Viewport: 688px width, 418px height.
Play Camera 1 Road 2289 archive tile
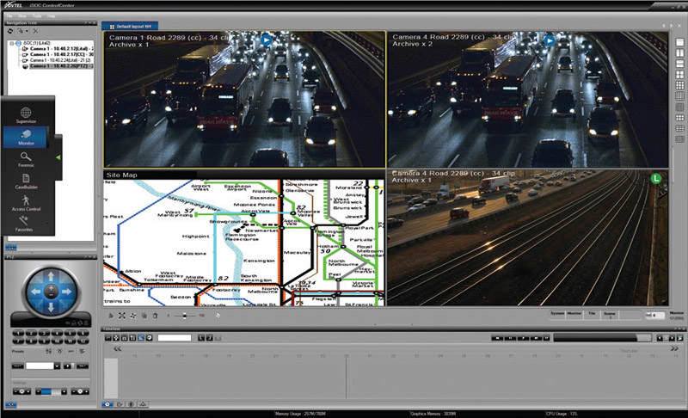tap(266, 40)
